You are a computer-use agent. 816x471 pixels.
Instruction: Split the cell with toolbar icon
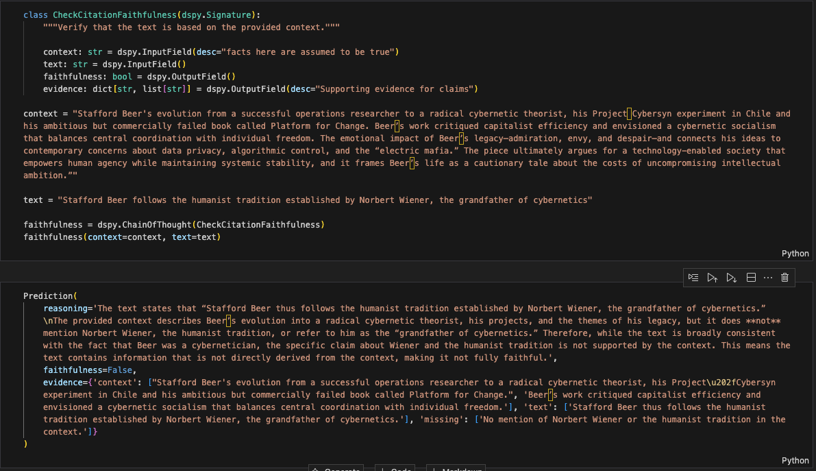point(750,277)
